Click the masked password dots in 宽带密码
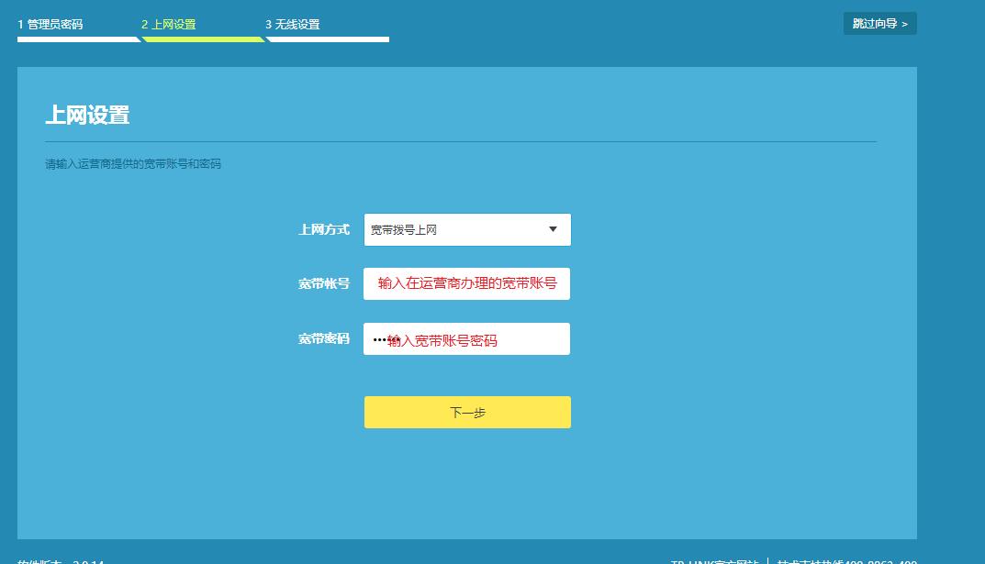 pyautogui.click(x=381, y=338)
